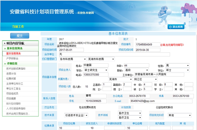The height and width of the screenshot is (130, 197).
Task: Click the 初级 count field
Action: (168, 84)
